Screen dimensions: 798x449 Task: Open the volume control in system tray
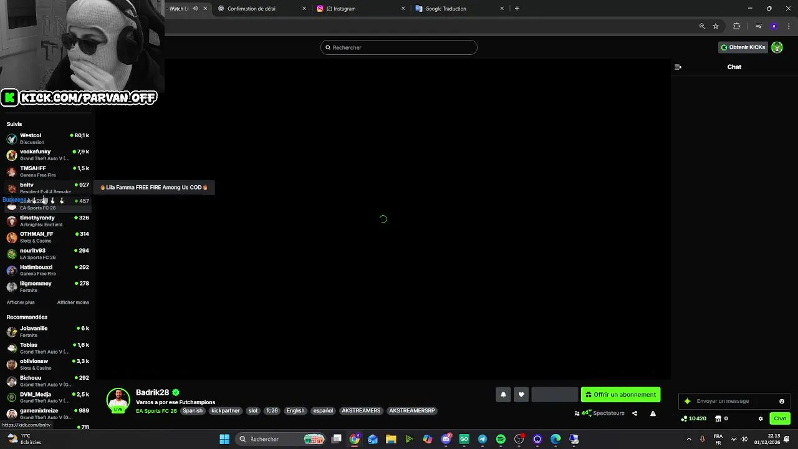click(x=744, y=439)
